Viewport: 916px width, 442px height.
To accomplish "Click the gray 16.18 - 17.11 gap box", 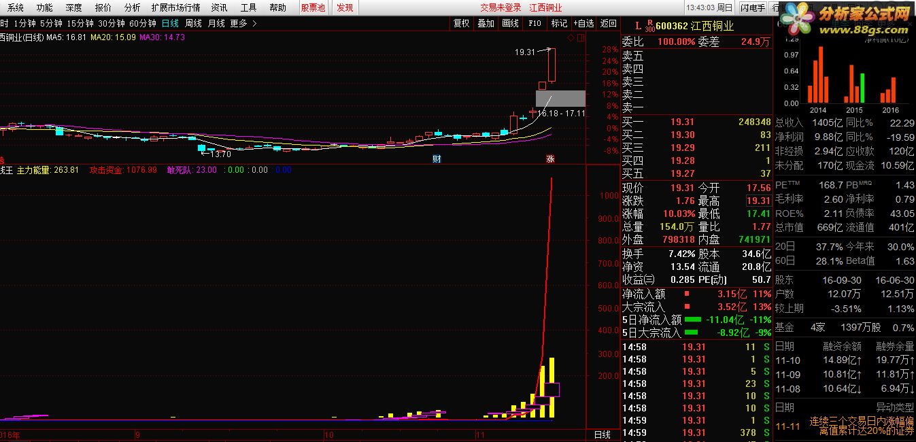I will coord(560,99).
